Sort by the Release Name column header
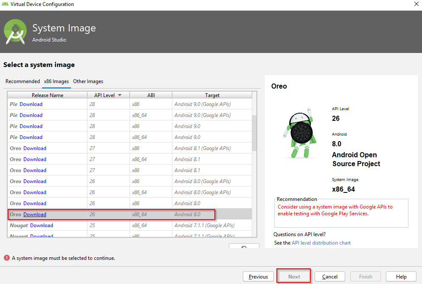Viewport: 422px width, 284px height. tap(48, 95)
